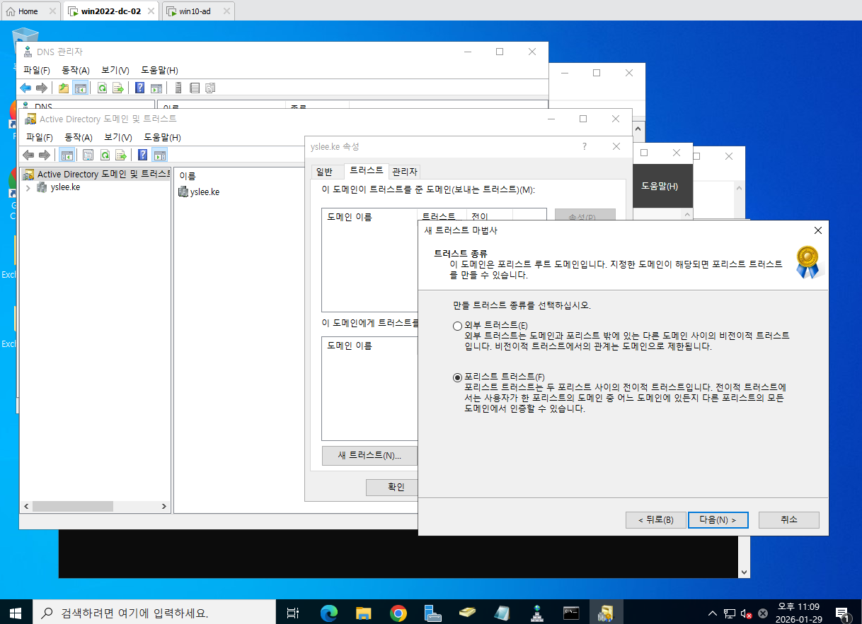Toggle console tree icon in Active Directory toolbar
The width and height of the screenshot is (862, 624).
coord(67,155)
